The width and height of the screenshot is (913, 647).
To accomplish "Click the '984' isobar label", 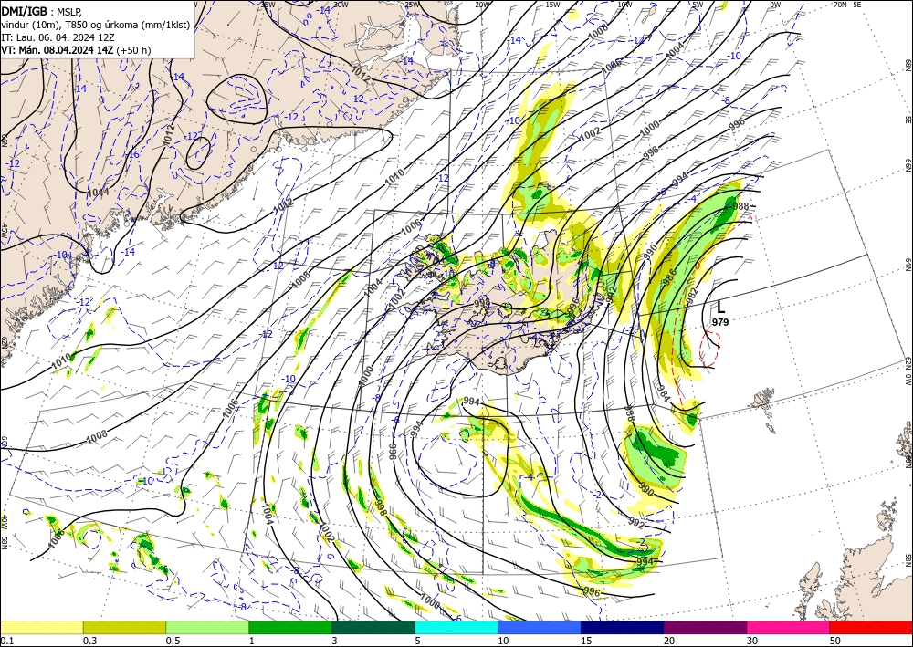I will pos(665,394).
